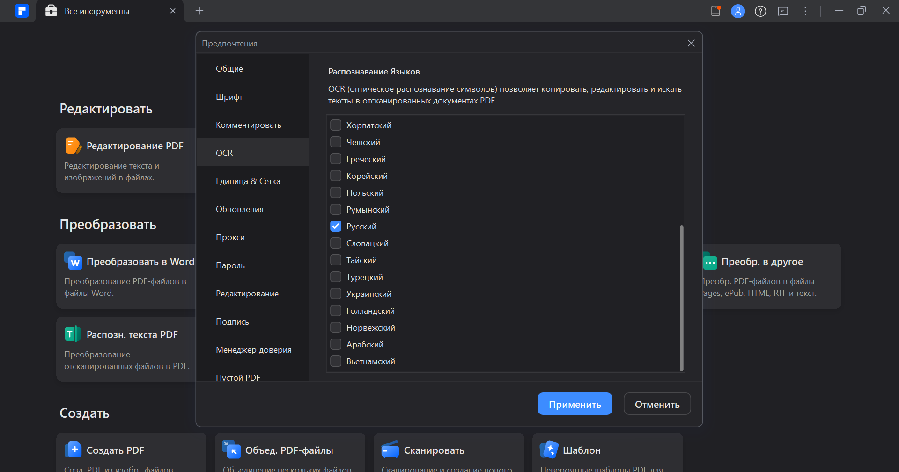Open the Преобразовать в Word tool card
The height and width of the screenshot is (472, 899).
click(x=126, y=276)
